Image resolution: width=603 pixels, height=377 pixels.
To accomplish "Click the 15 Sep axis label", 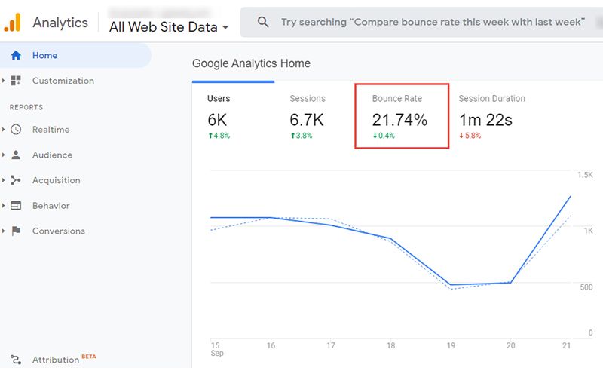I will coord(216,349).
